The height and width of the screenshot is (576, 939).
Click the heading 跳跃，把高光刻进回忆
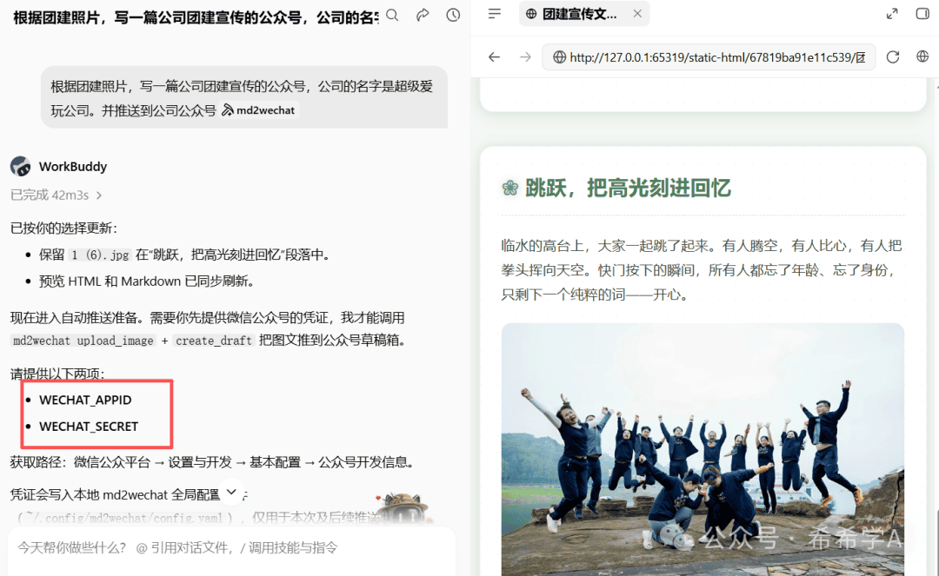pyautogui.click(x=629, y=188)
